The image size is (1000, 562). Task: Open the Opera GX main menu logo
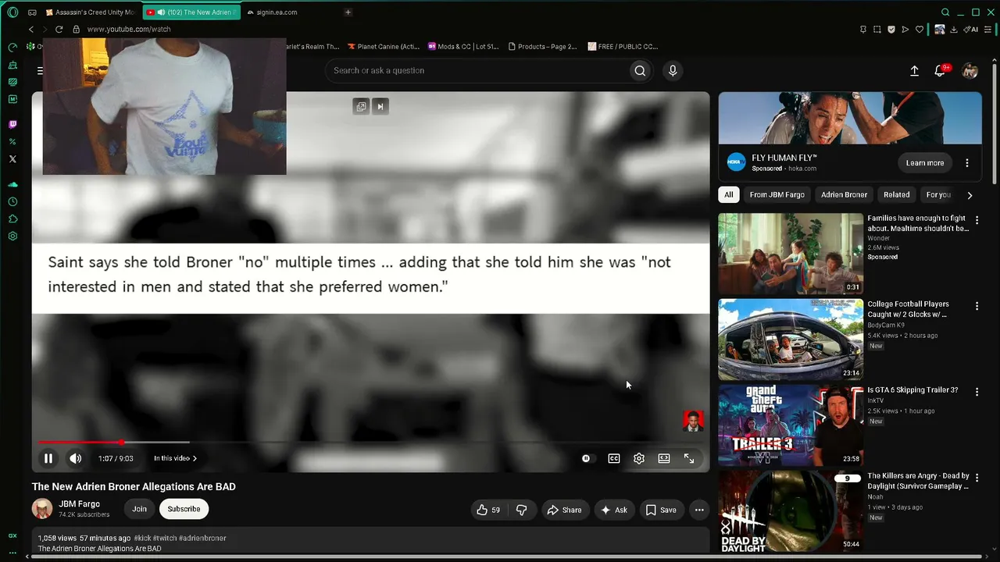pyautogui.click(x=12, y=12)
